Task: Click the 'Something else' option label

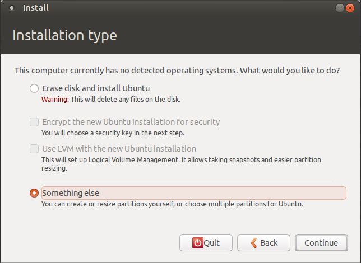Action: 71,193
